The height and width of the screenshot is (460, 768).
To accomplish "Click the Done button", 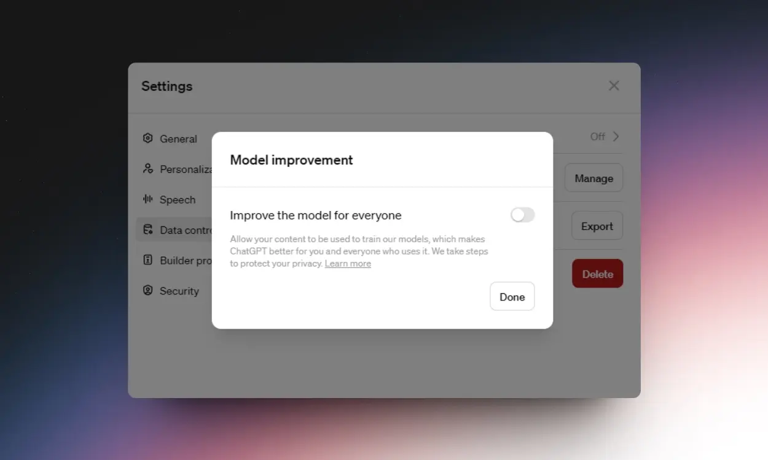I will [x=512, y=296].
